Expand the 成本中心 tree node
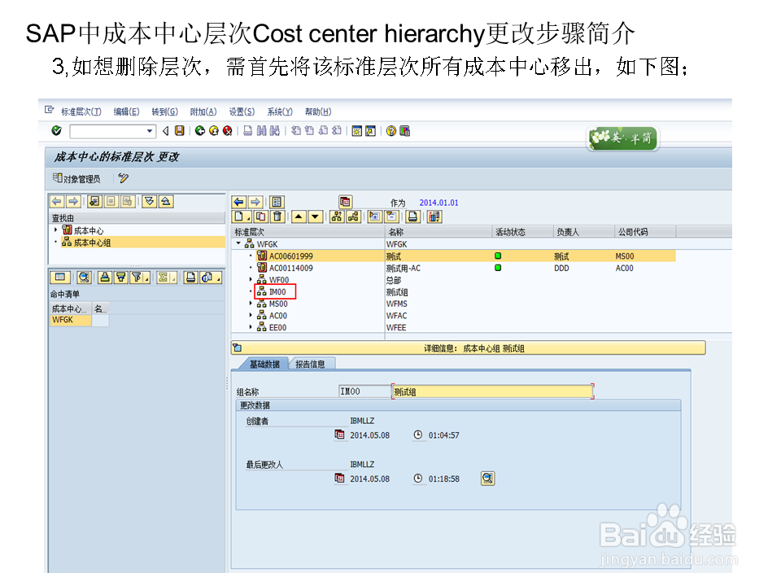 (x=56, y=230)
